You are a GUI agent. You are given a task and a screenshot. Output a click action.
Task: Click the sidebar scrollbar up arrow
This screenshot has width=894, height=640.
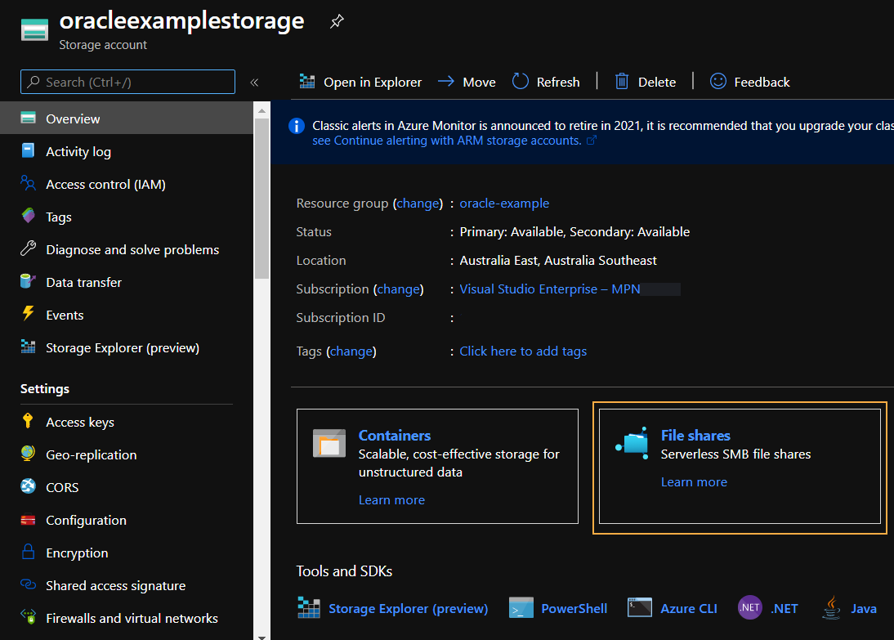coord(261,110)
